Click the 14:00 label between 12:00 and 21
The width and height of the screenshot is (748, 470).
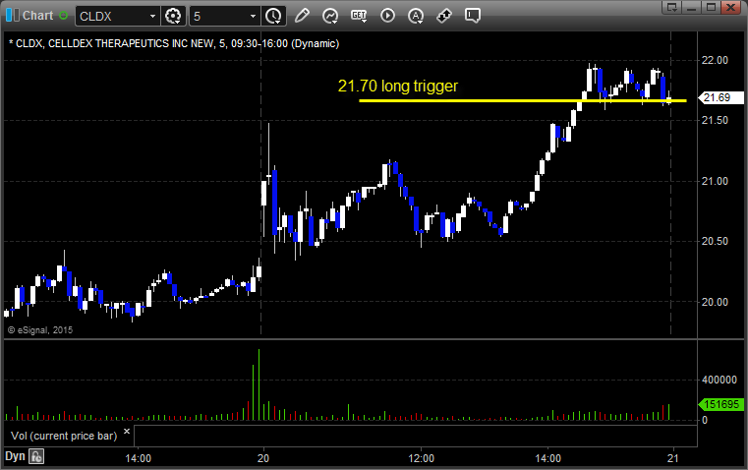pyautogui.click(x=547, y=458)
